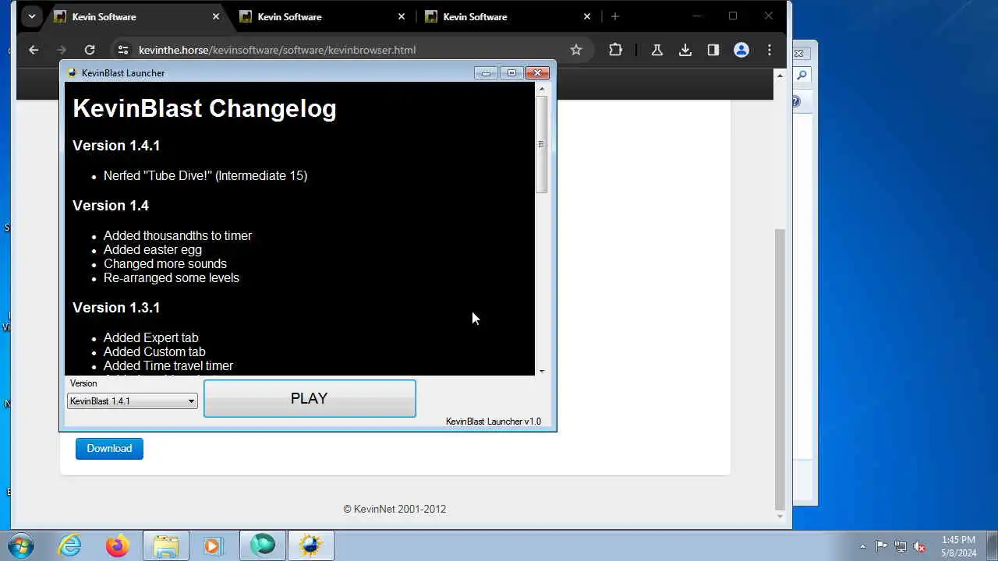Click 'Re-arranged some levels' entry
Viewport: 998px width, 561px height.
click(172, 278)
